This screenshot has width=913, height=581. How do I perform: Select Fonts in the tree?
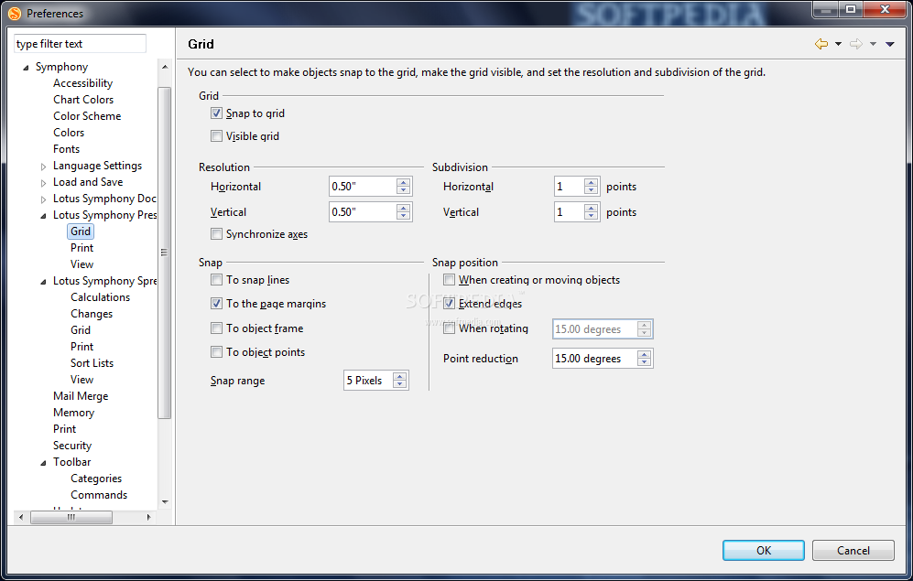click(66, 149)
